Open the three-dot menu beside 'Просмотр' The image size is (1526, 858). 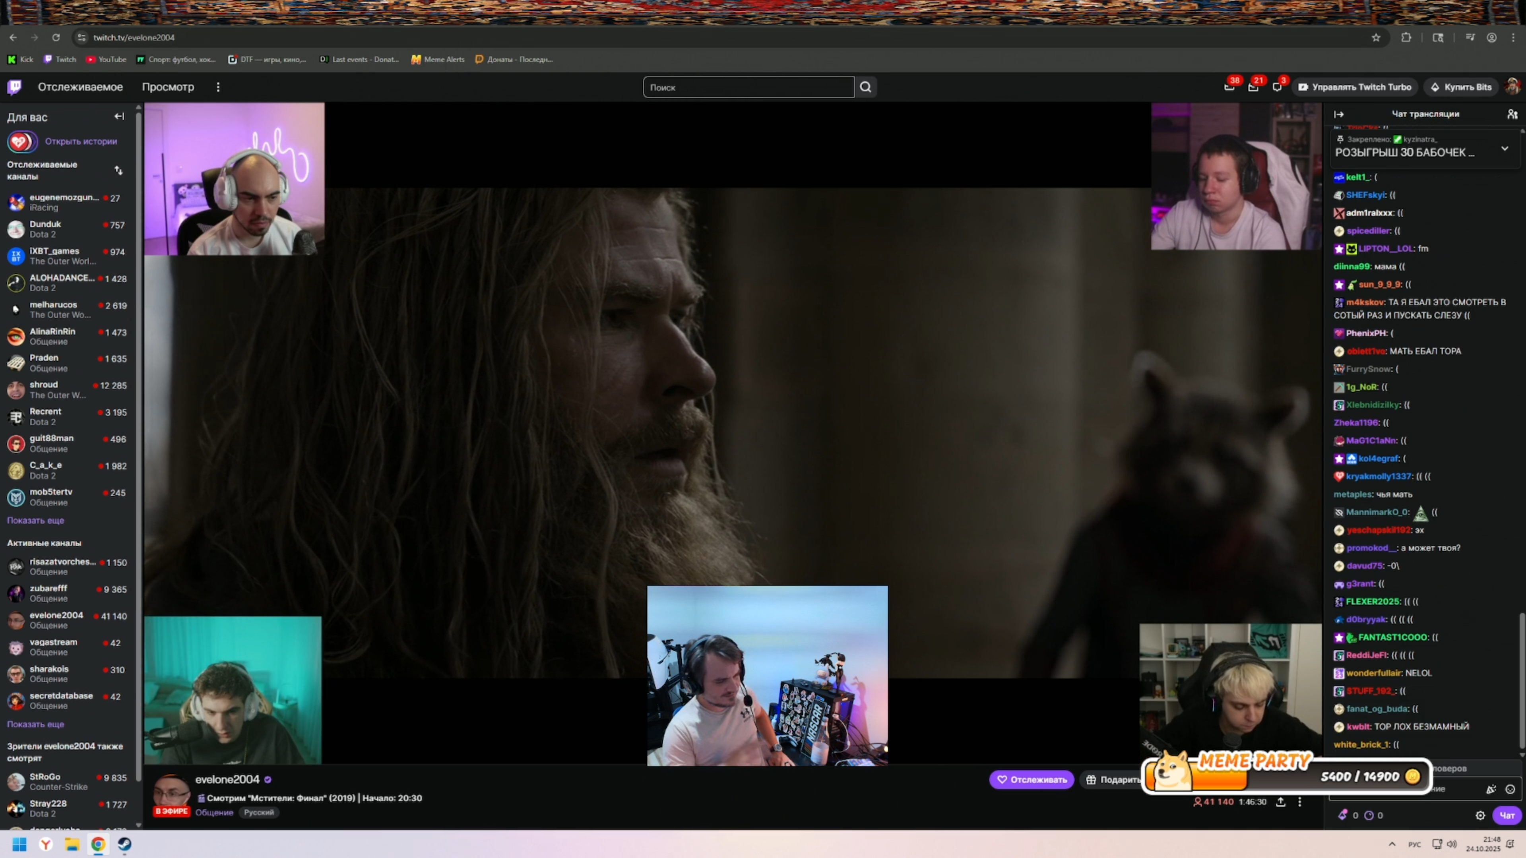[x=218, y=87]
